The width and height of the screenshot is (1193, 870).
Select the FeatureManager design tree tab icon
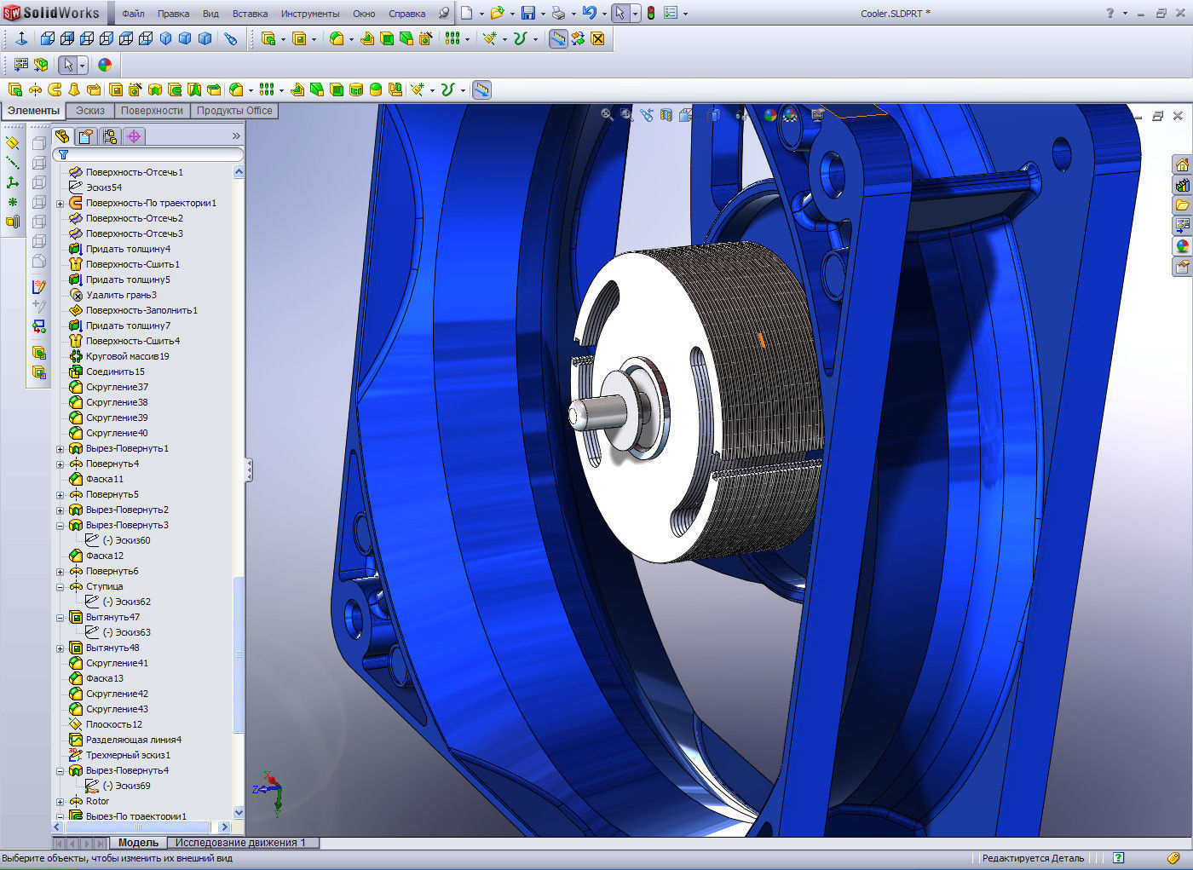pyautogui.click(x=62, y=136)
